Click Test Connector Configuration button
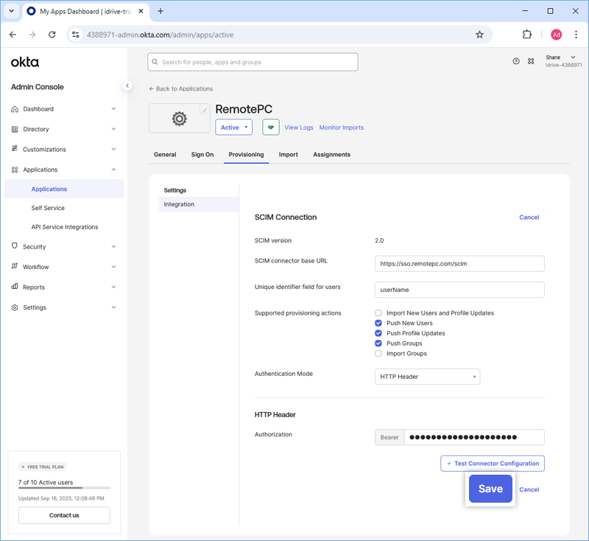 point(493,464)
